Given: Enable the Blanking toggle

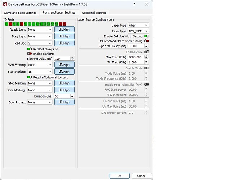Looking at the screenshot, I should pyautogui.click(x=30, y=54).
